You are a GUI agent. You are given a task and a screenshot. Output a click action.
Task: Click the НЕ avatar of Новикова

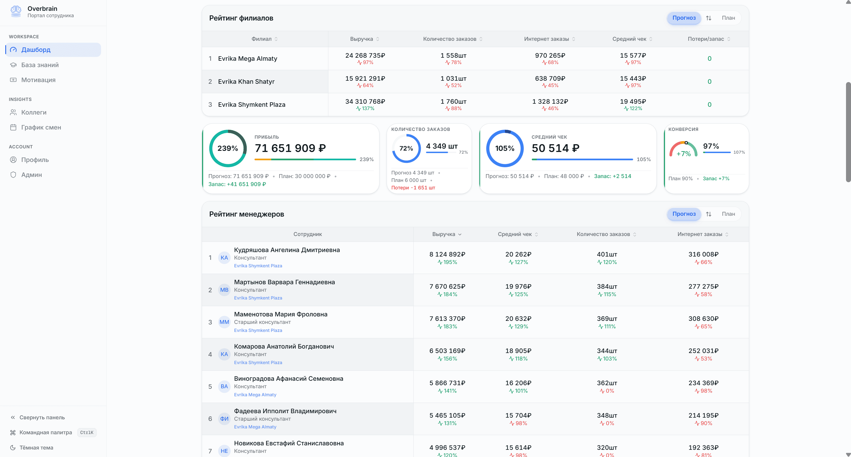224,451
